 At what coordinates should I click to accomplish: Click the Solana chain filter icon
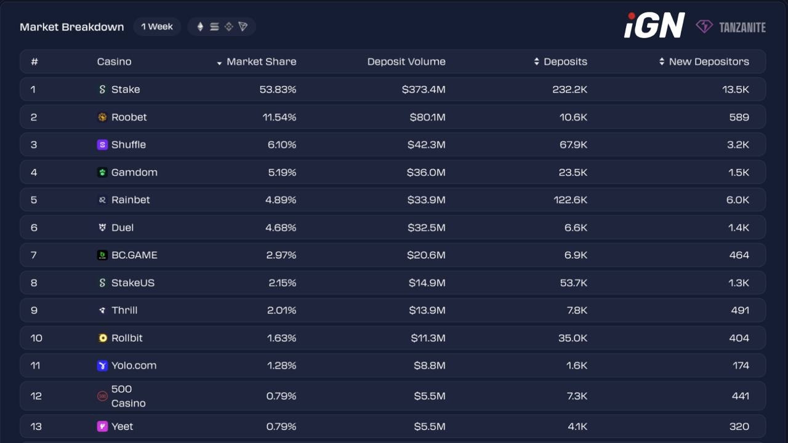tap(214, 26)
